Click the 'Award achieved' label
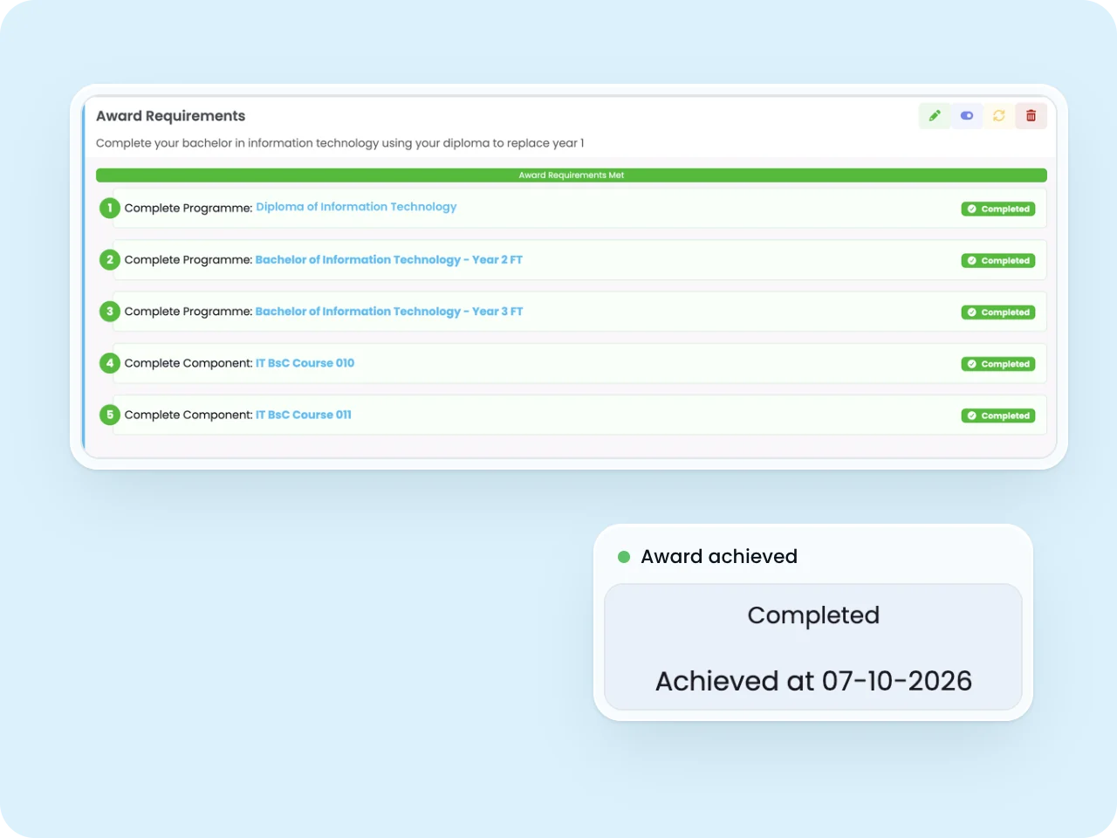 tap(719, 557)
